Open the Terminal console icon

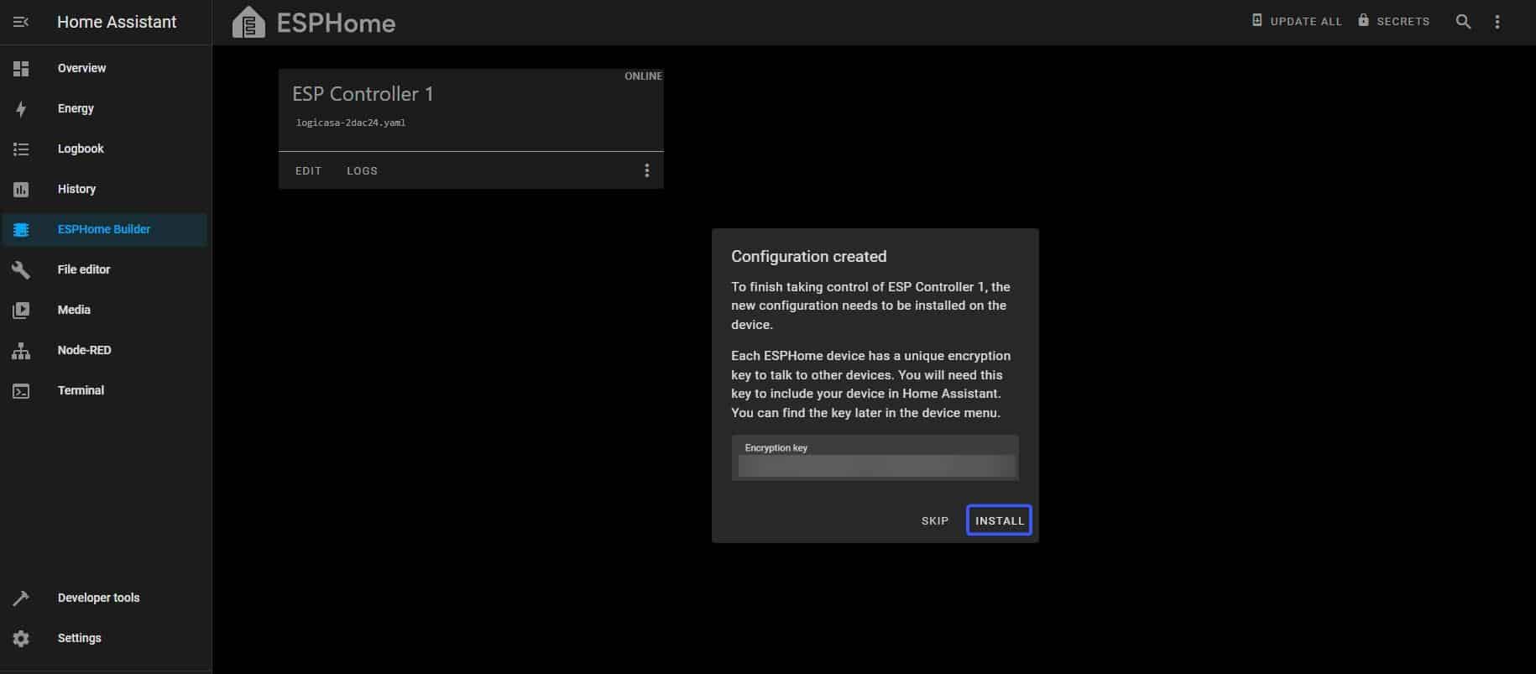pos(21,391)
